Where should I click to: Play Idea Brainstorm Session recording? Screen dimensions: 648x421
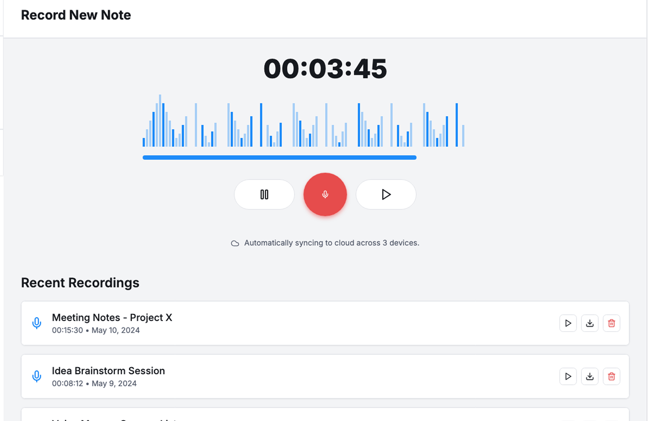coord(568,376)
